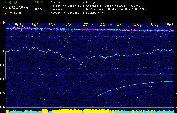The height and width of the screenshot is (113, 177).
Task: Click the start of the rising curved echo trace
Action: [x=97, y=97]
